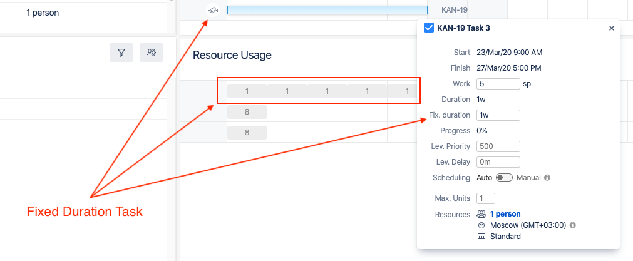Click the fixed duration pin icon on the Gantt row
633x261 pixels.
click(213, 10)
